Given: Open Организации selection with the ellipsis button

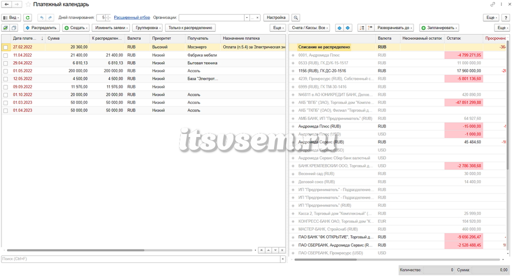Looking at the screenshot, I should tap(252, 18).
